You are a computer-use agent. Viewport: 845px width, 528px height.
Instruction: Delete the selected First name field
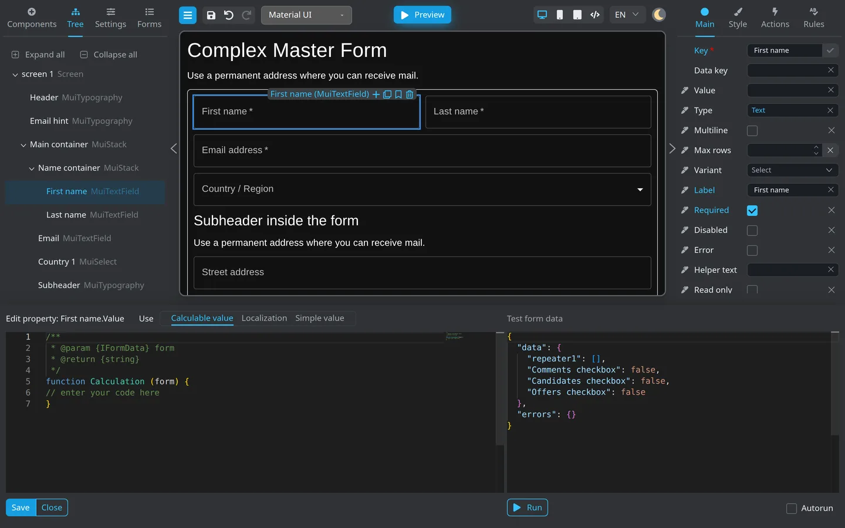(x=410, y=94)
